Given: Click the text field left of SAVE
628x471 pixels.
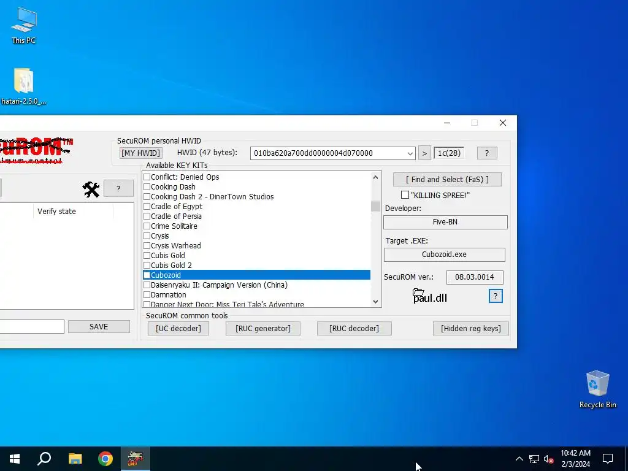Looking at the screenshot, I should tap(32, 326).
